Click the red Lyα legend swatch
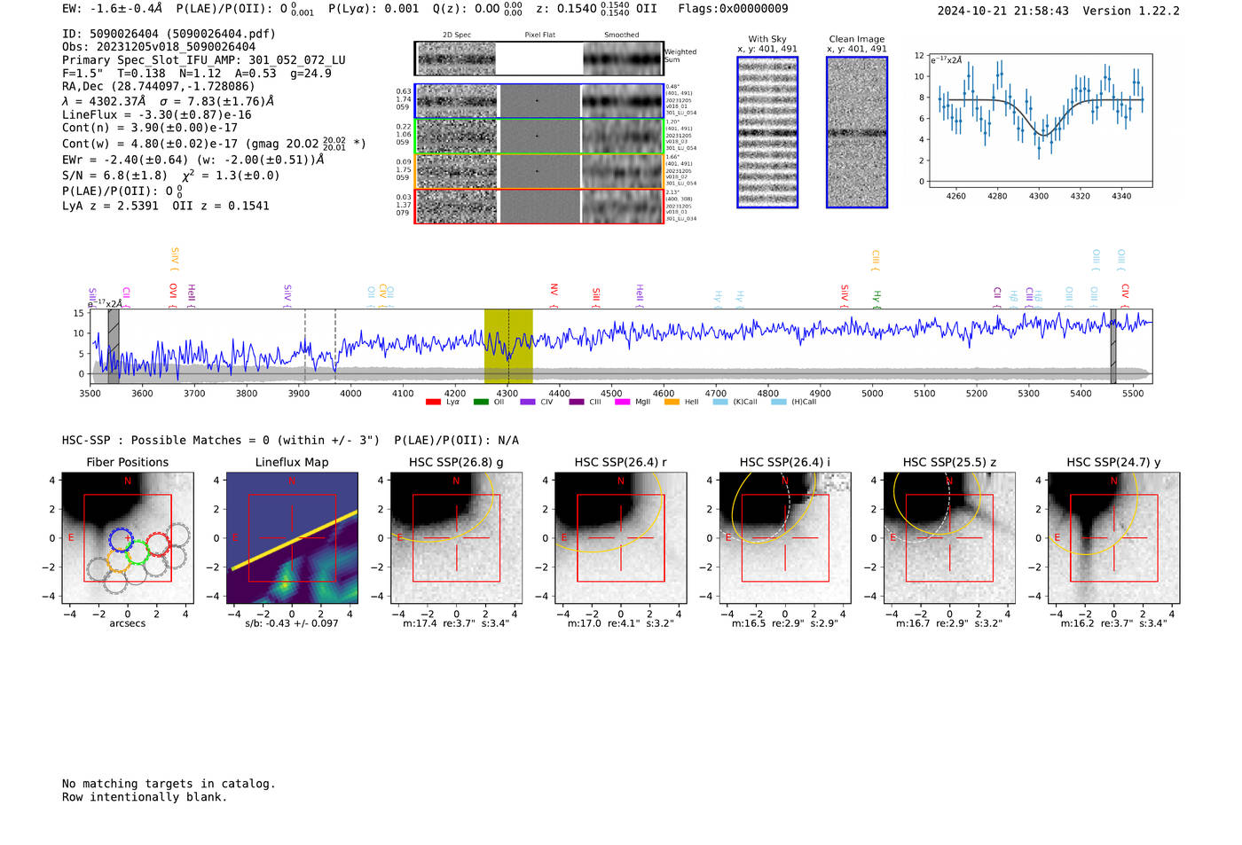 point(433,403)
